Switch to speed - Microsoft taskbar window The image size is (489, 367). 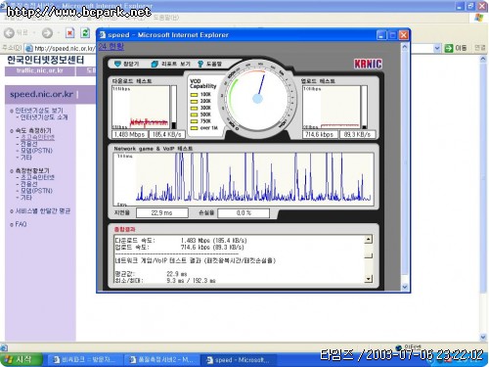pos(238,360)
